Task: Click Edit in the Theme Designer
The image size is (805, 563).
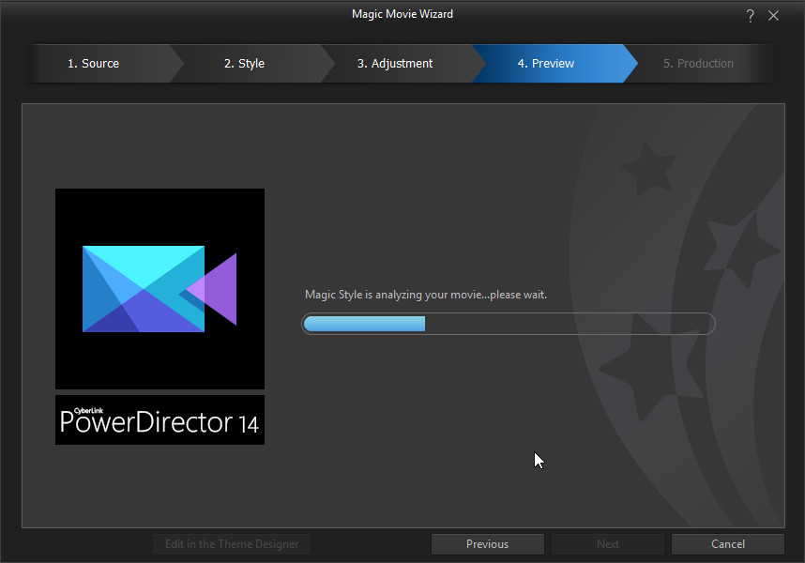Action: click(232, 544)
